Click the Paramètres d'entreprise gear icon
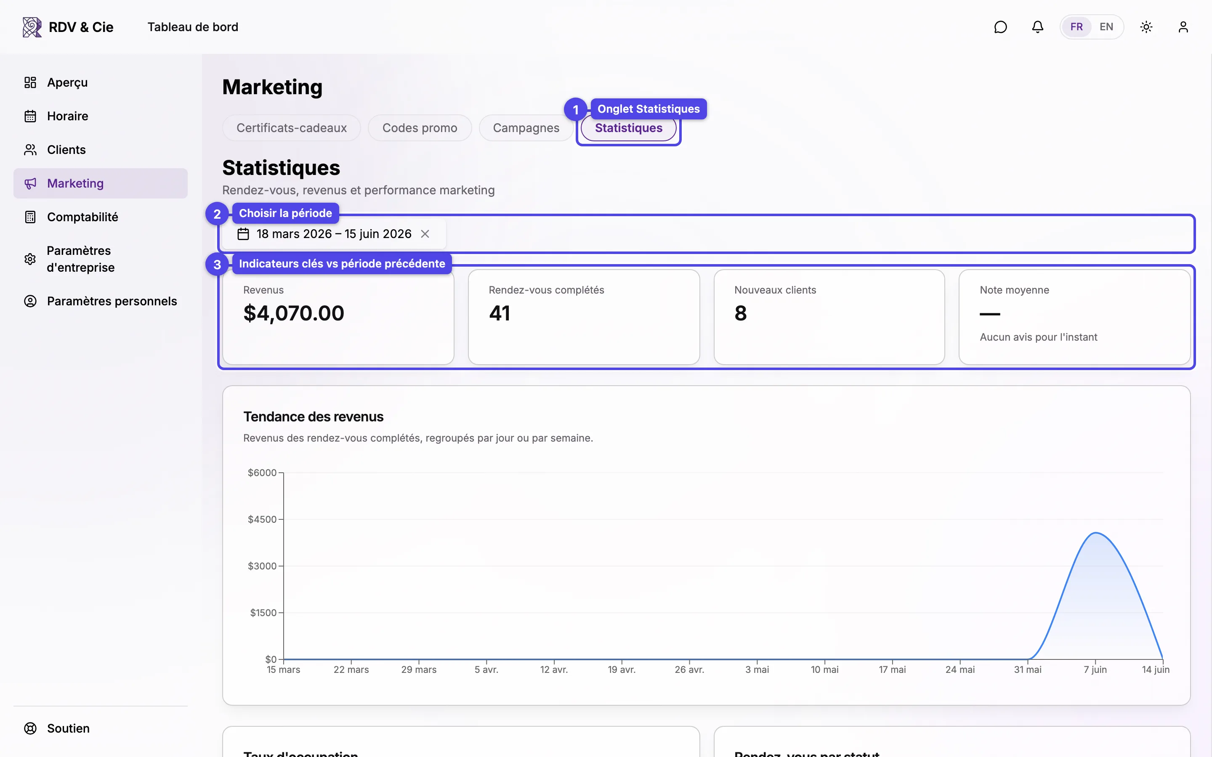The width and height of the screenshot is (1212, 757). click(30, 259)
